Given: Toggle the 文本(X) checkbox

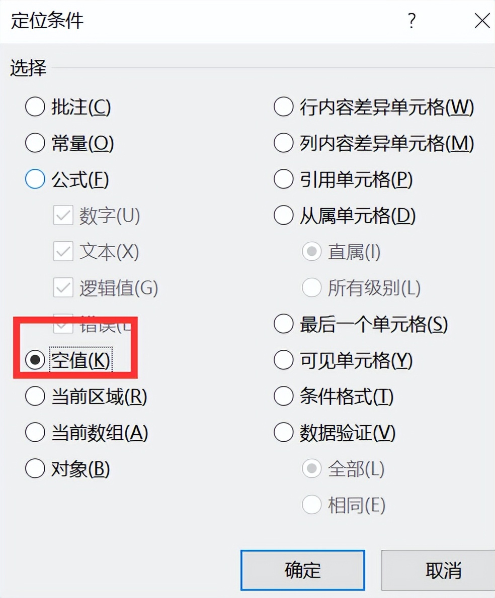Looking at the screenshot, I should [63, 252].
